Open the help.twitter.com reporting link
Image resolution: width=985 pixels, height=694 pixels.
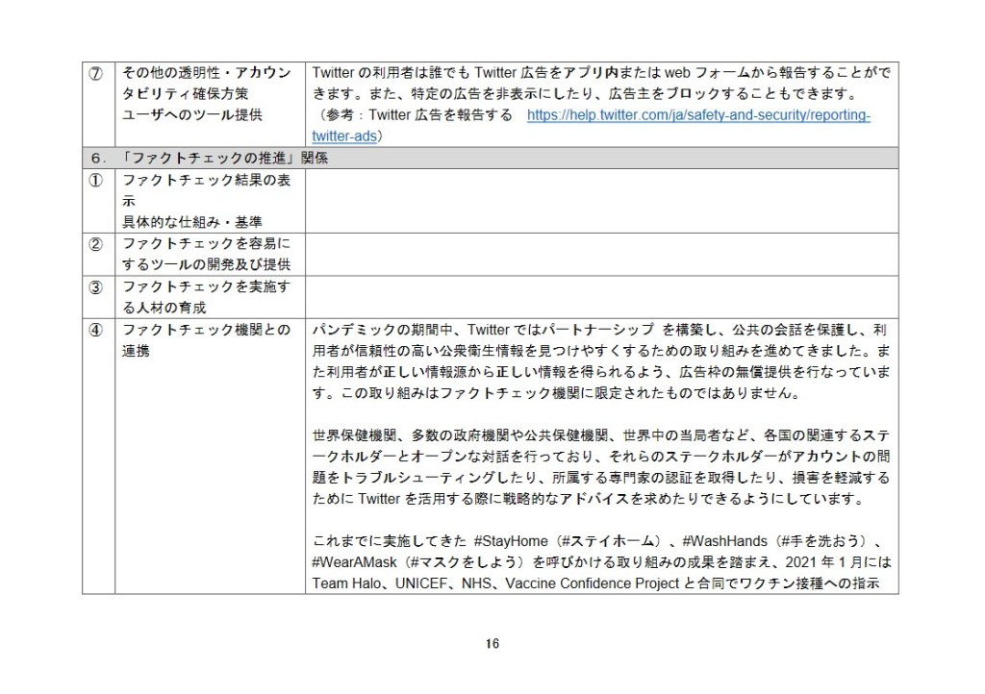pos(698,115)
